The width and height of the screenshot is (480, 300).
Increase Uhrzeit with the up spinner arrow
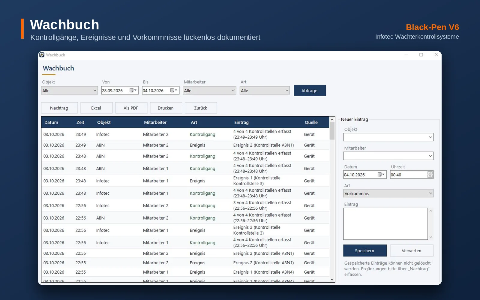coord(430,173)
